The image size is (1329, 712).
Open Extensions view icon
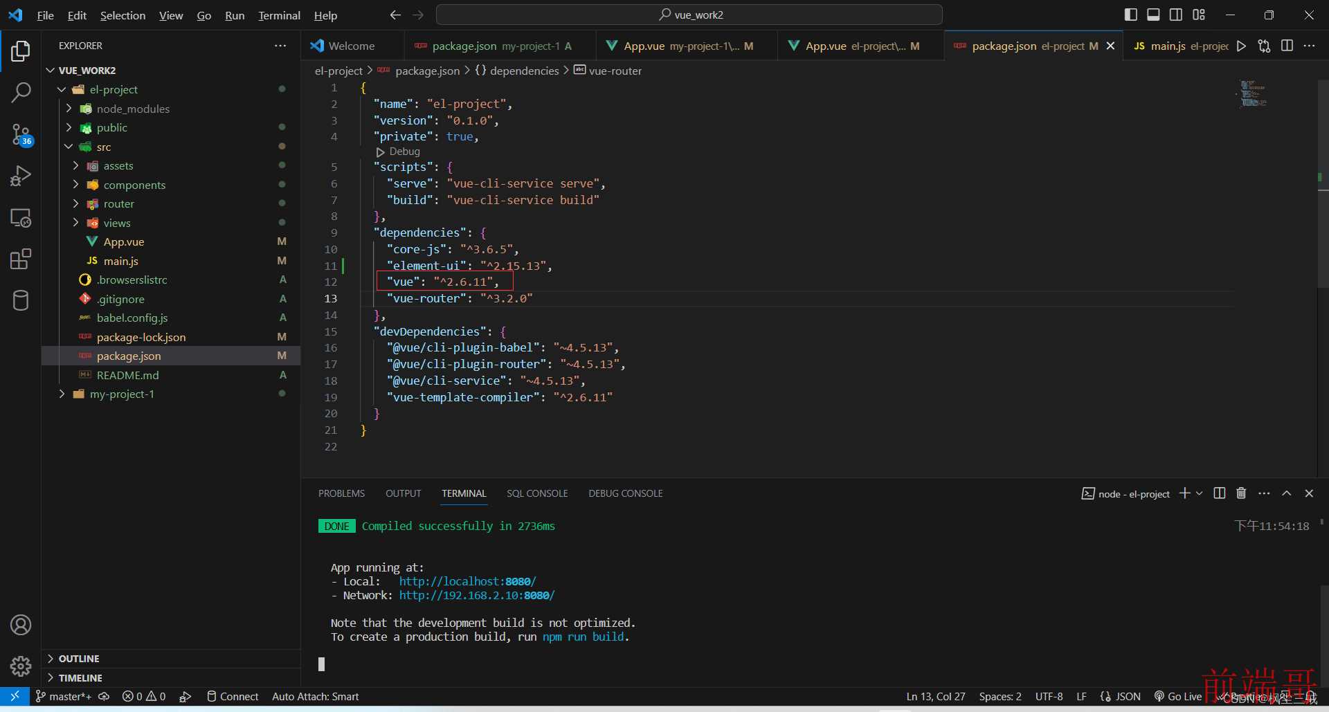(21, 259)
